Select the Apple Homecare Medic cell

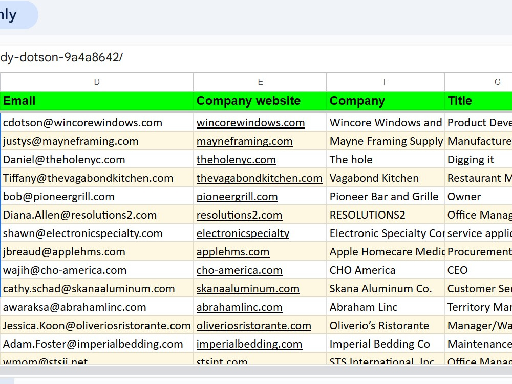tap(386, 252)
